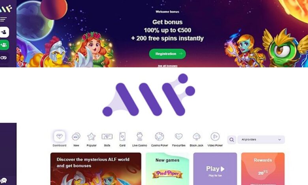Viewport: 308px width, 185px height.
Task: Show the Favourites heart category
Action: 179,139
